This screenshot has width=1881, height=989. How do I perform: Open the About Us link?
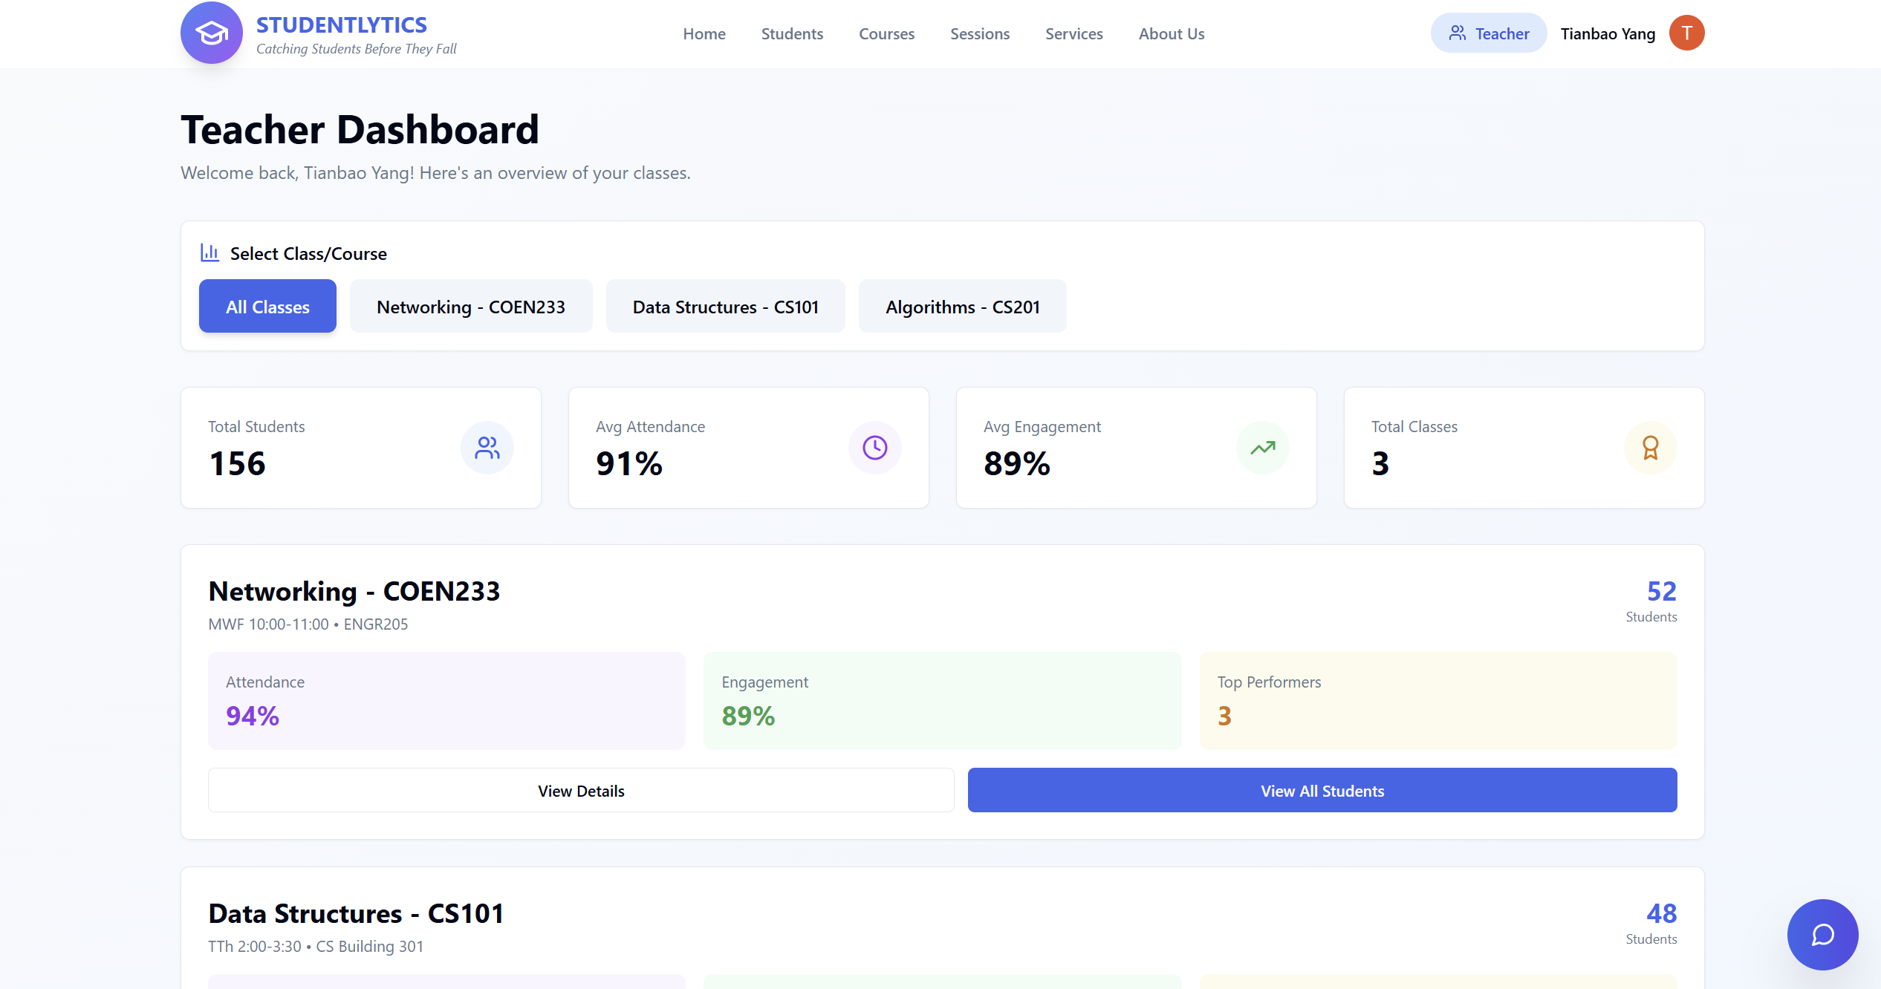[1171, 34]
